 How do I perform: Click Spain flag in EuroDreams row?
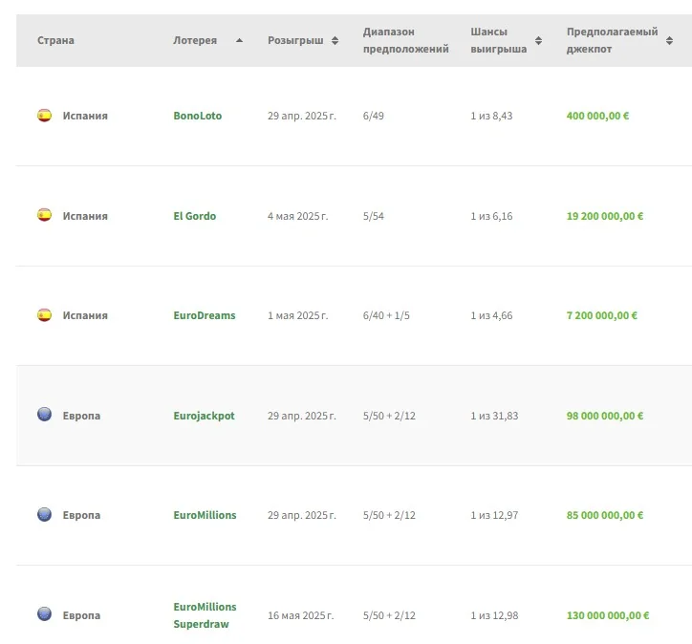44,315
